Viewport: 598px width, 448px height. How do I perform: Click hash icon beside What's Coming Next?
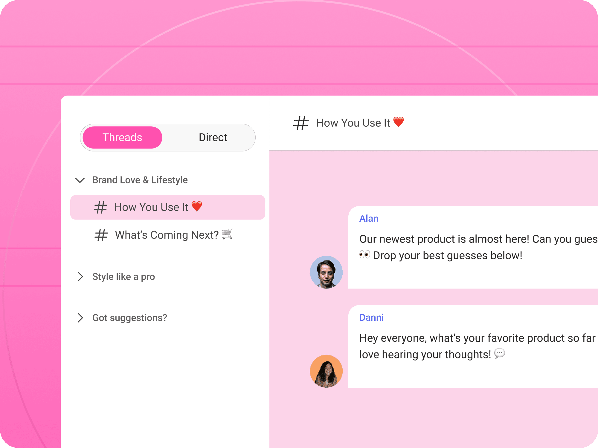[101, 235]
